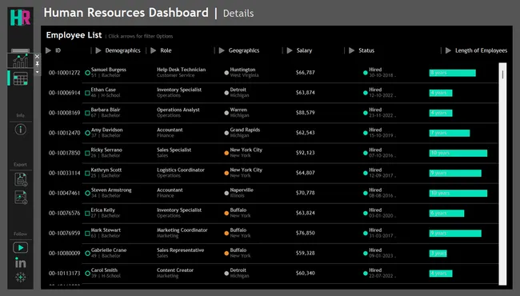Image resolution: width=520 pixels, height=296 pixels.
Task: Click the name Steven Armstrong
Action: coord(111,190)
